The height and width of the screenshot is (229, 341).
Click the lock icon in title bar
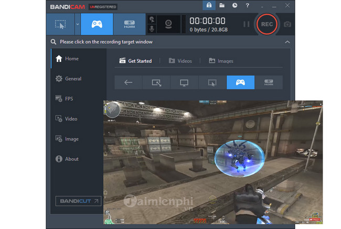tap(209, 5)
